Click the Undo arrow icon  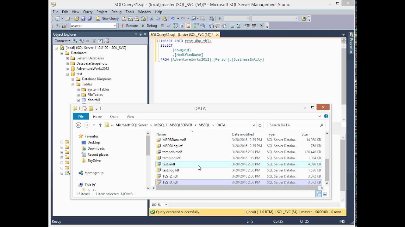point(173,18)
